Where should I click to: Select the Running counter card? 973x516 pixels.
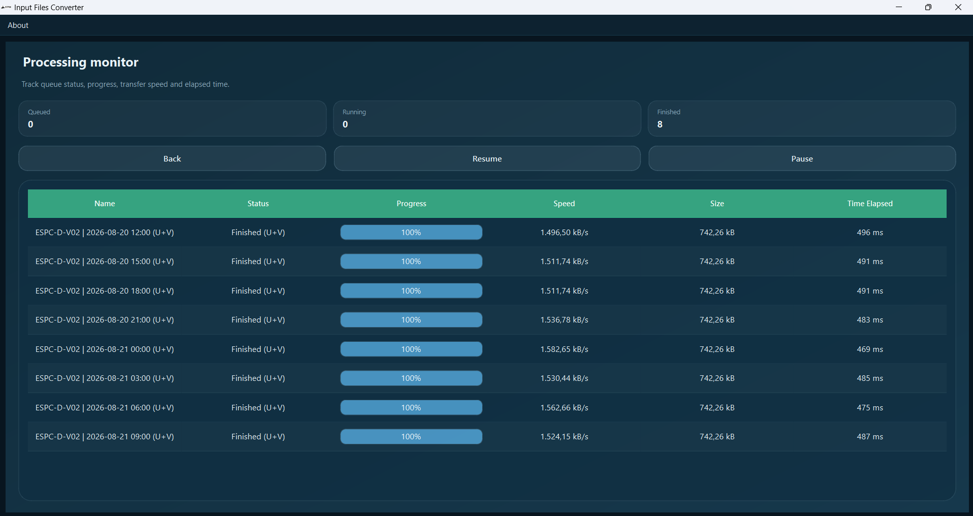coord(487,118)
